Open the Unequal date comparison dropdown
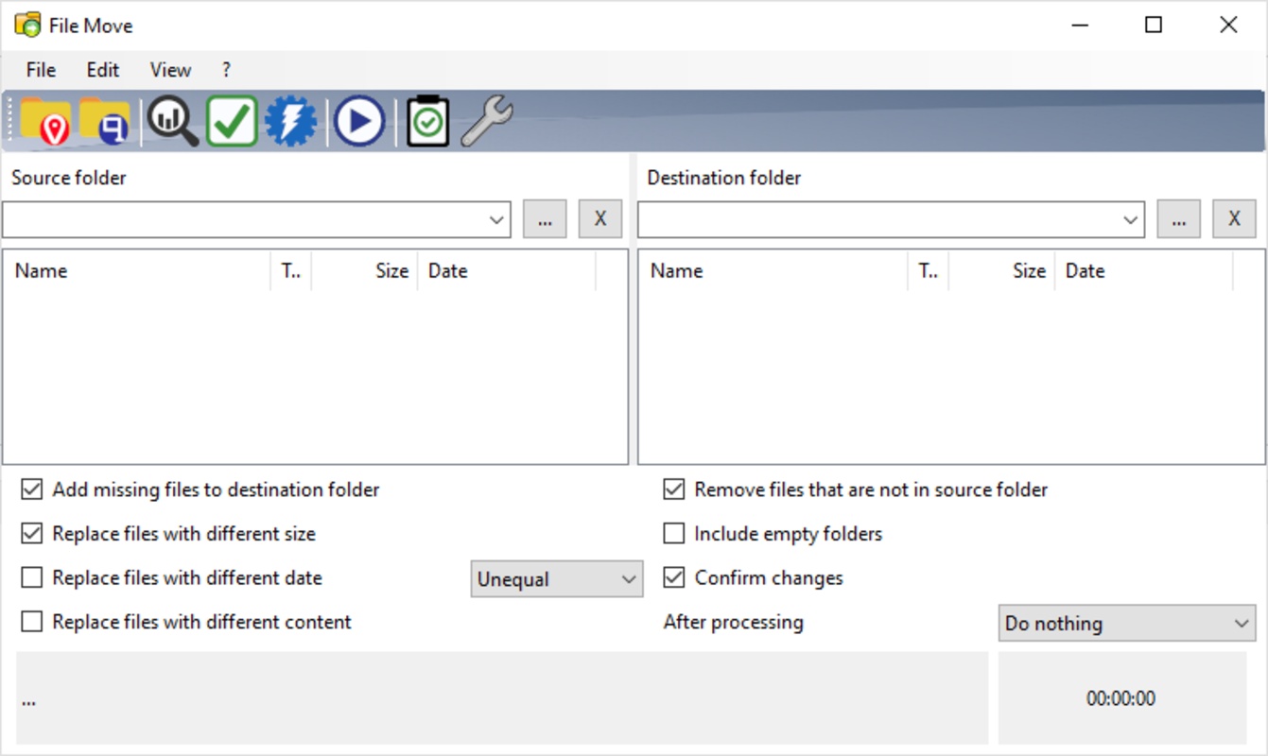Image resolution: width=1268 pixels, height=756 pixels. pos(556,579)
